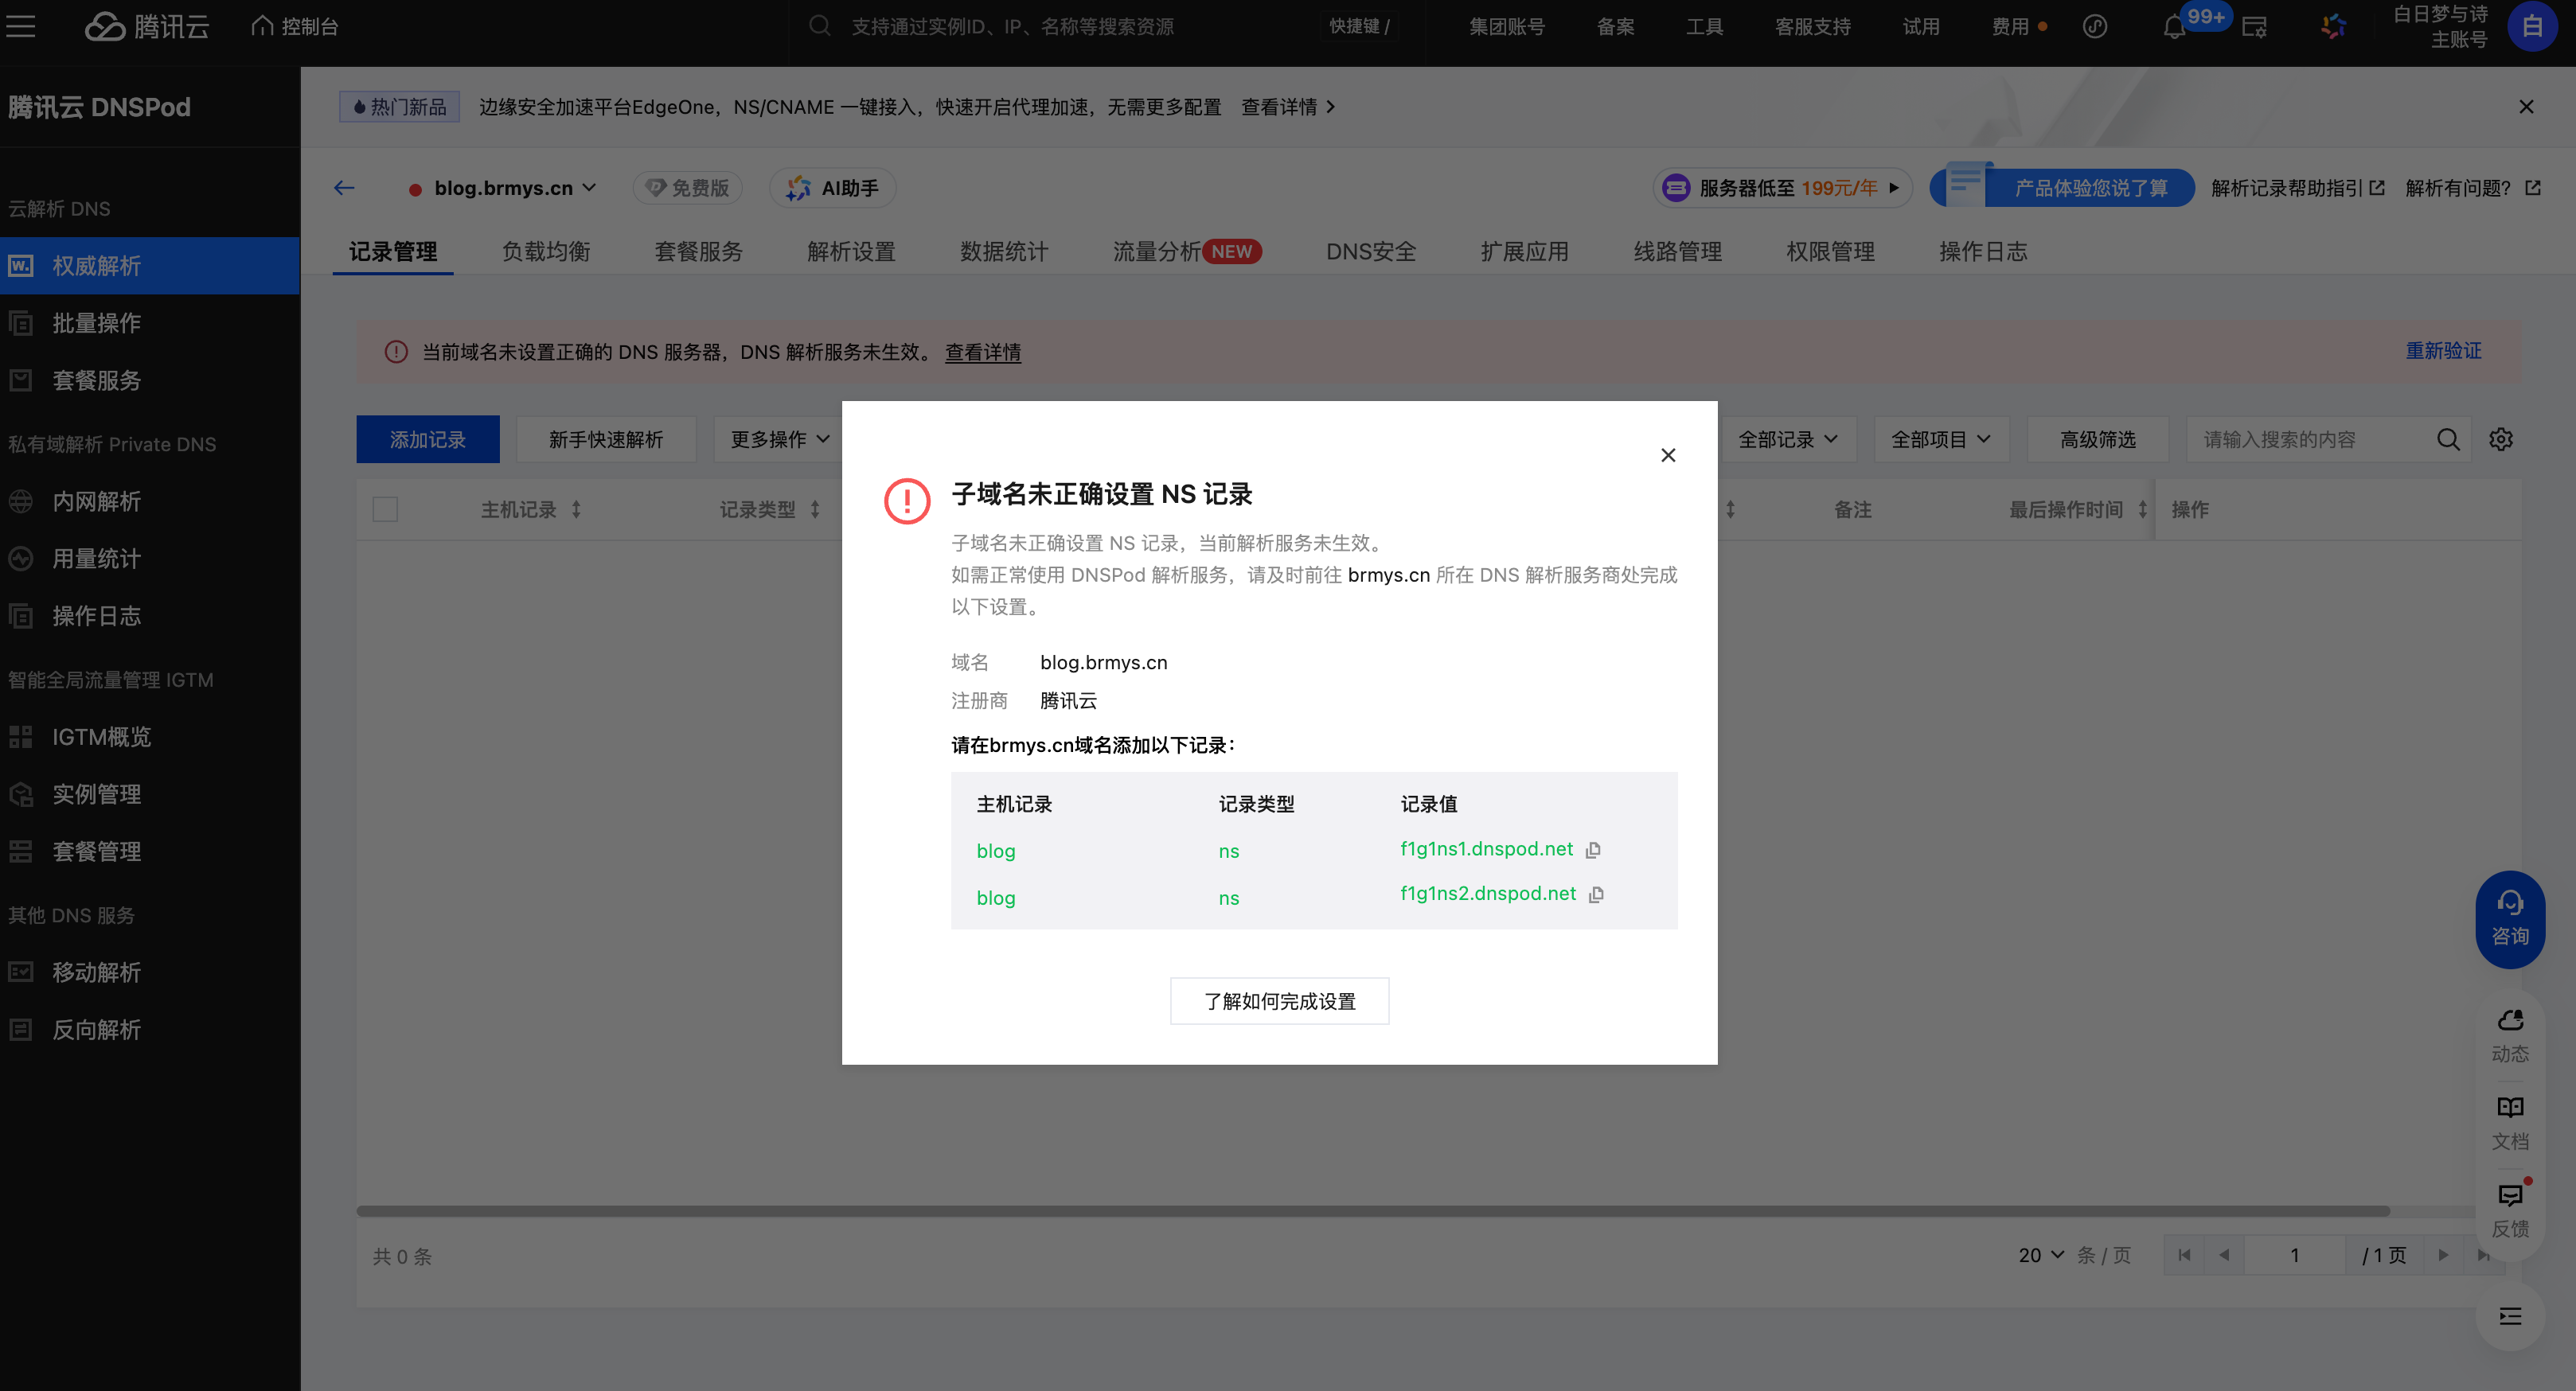This screenshot has height=1391, width=2576.
Task: Click 重新验证 link
Action: pyautogui.click(x=2443, y=351)
